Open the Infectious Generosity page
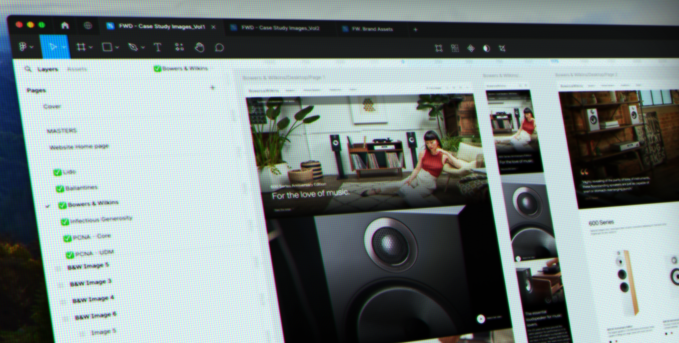The height and width of the screenshot is (343, 679). [x=101, y=220]
